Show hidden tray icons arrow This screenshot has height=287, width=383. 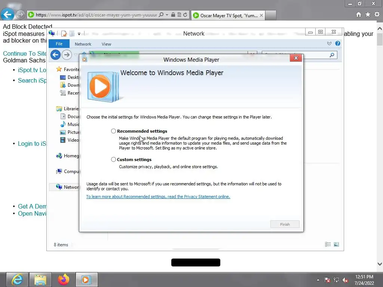pyautogui.click(x=318, y=280)
